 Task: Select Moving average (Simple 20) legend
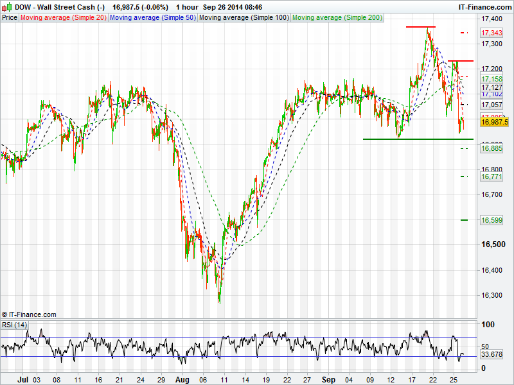(x=64, y=18)
